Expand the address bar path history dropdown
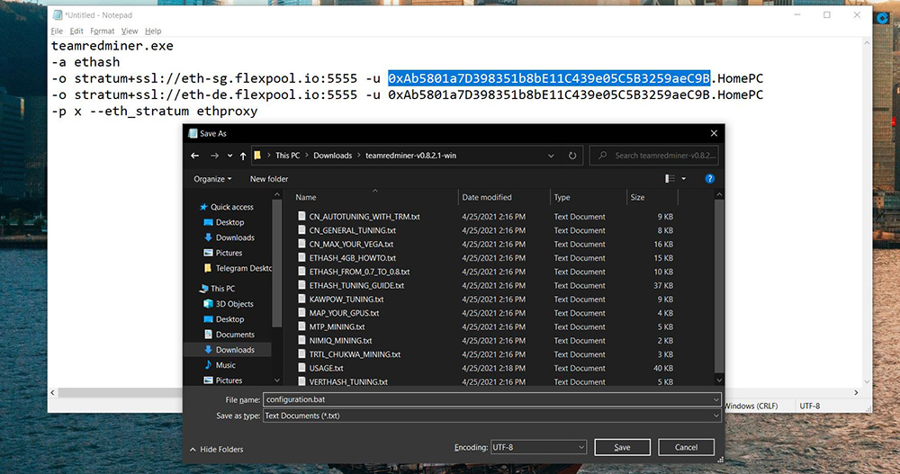This screenshot has width=900, height=474. tap(551, 156)
